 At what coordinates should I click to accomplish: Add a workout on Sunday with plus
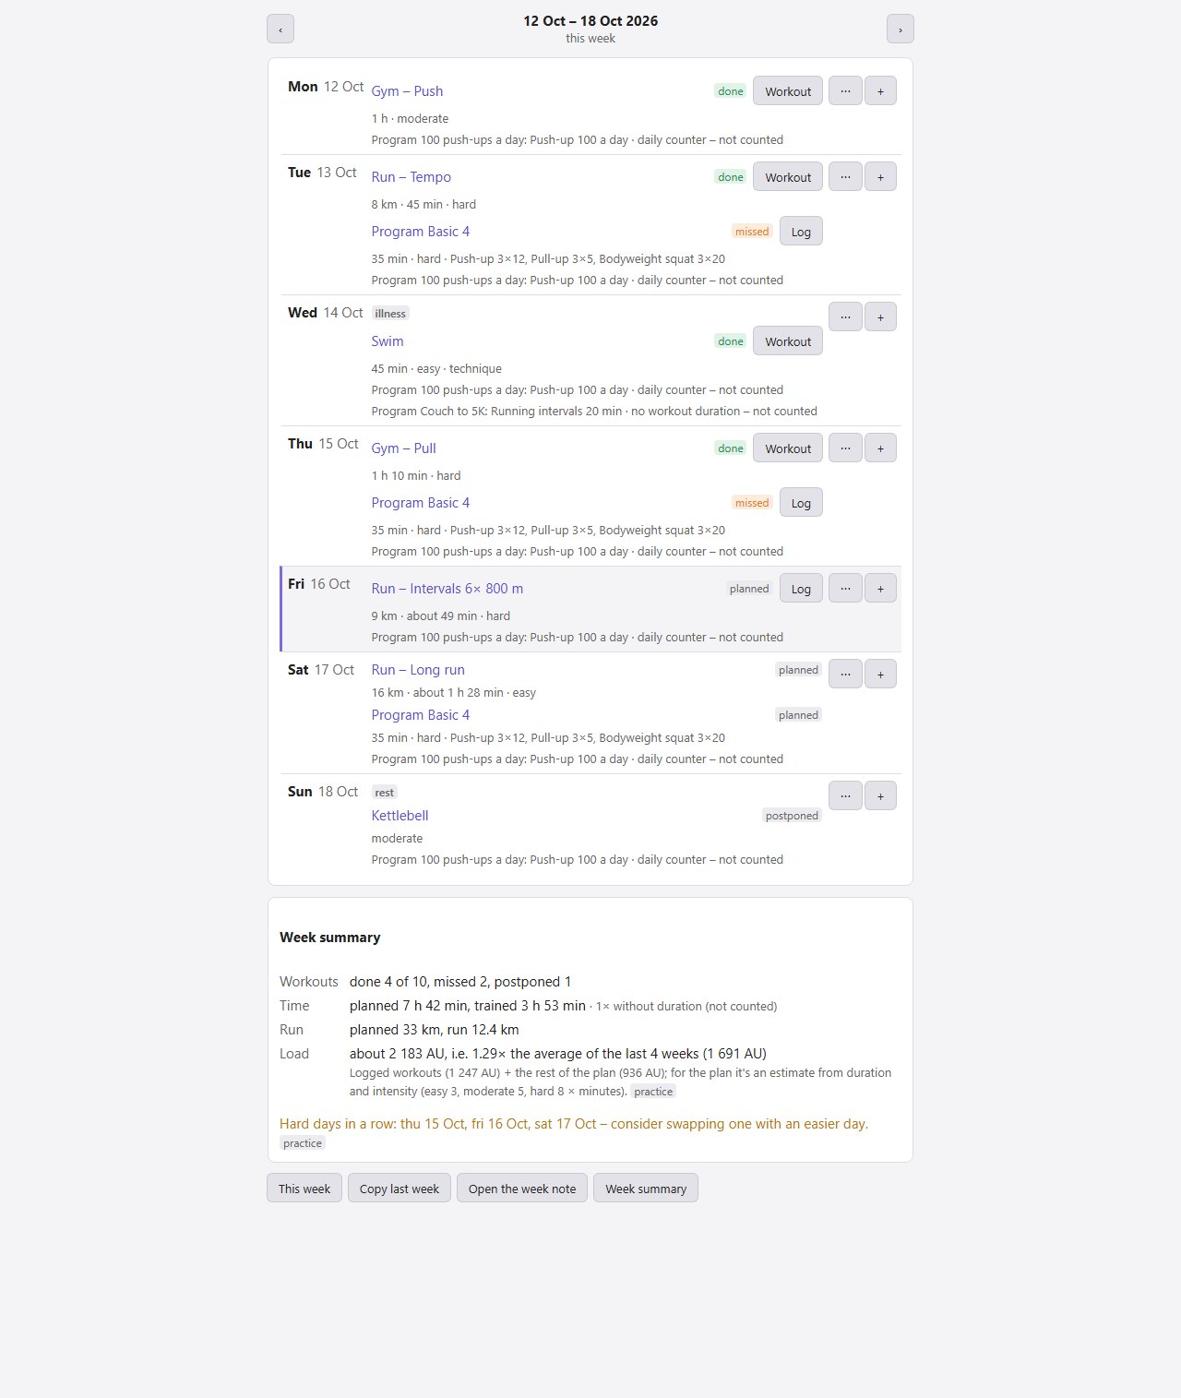(x=880, y=795)
